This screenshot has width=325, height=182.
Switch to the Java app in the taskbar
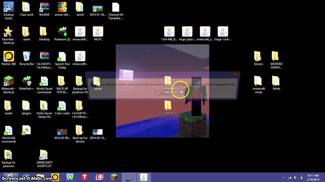click(143, 177)
